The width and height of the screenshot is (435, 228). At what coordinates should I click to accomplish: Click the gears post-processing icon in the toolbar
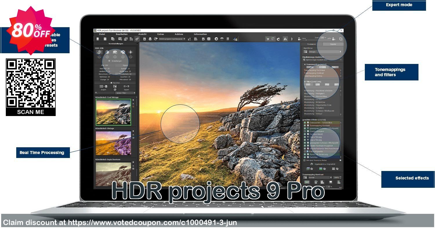coord(137,39)
